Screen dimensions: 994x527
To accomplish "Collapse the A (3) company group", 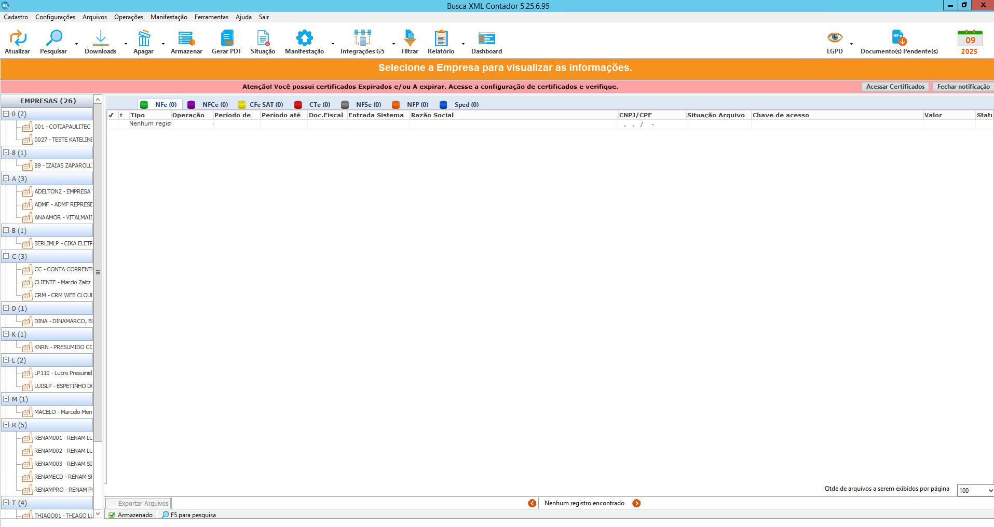I will pos(6,178).
